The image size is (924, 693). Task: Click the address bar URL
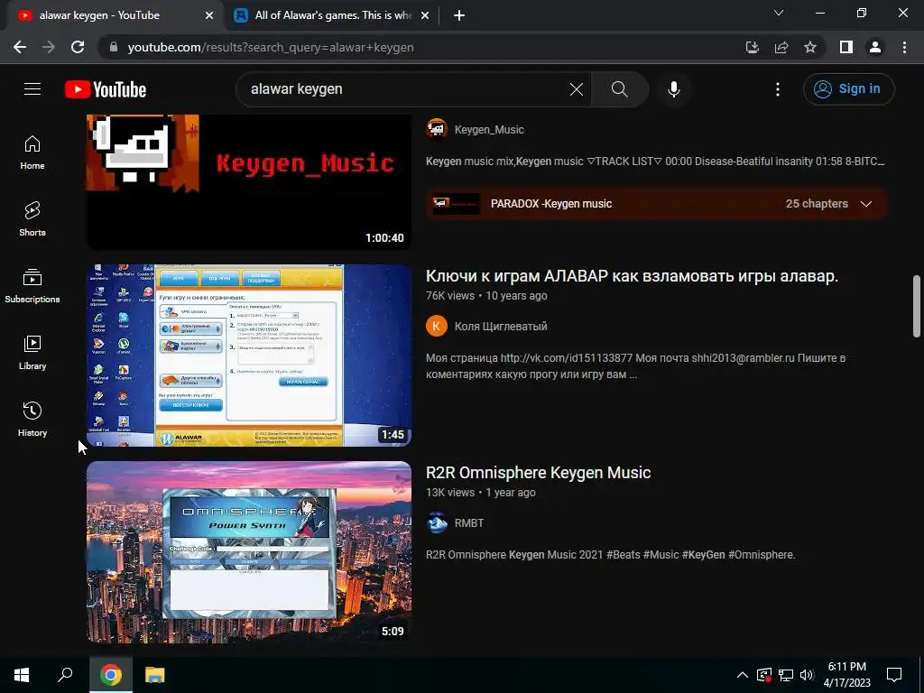(x=271, y=47)
